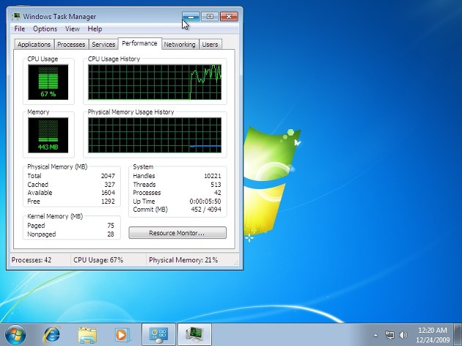Screen dimensions: 462x346
Task: Click the Handles 10221 value
Action: coord(213,176)
